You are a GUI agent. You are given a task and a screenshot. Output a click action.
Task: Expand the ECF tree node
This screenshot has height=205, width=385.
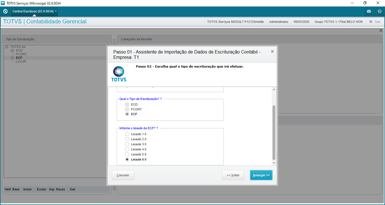click(x=12, y=58)
